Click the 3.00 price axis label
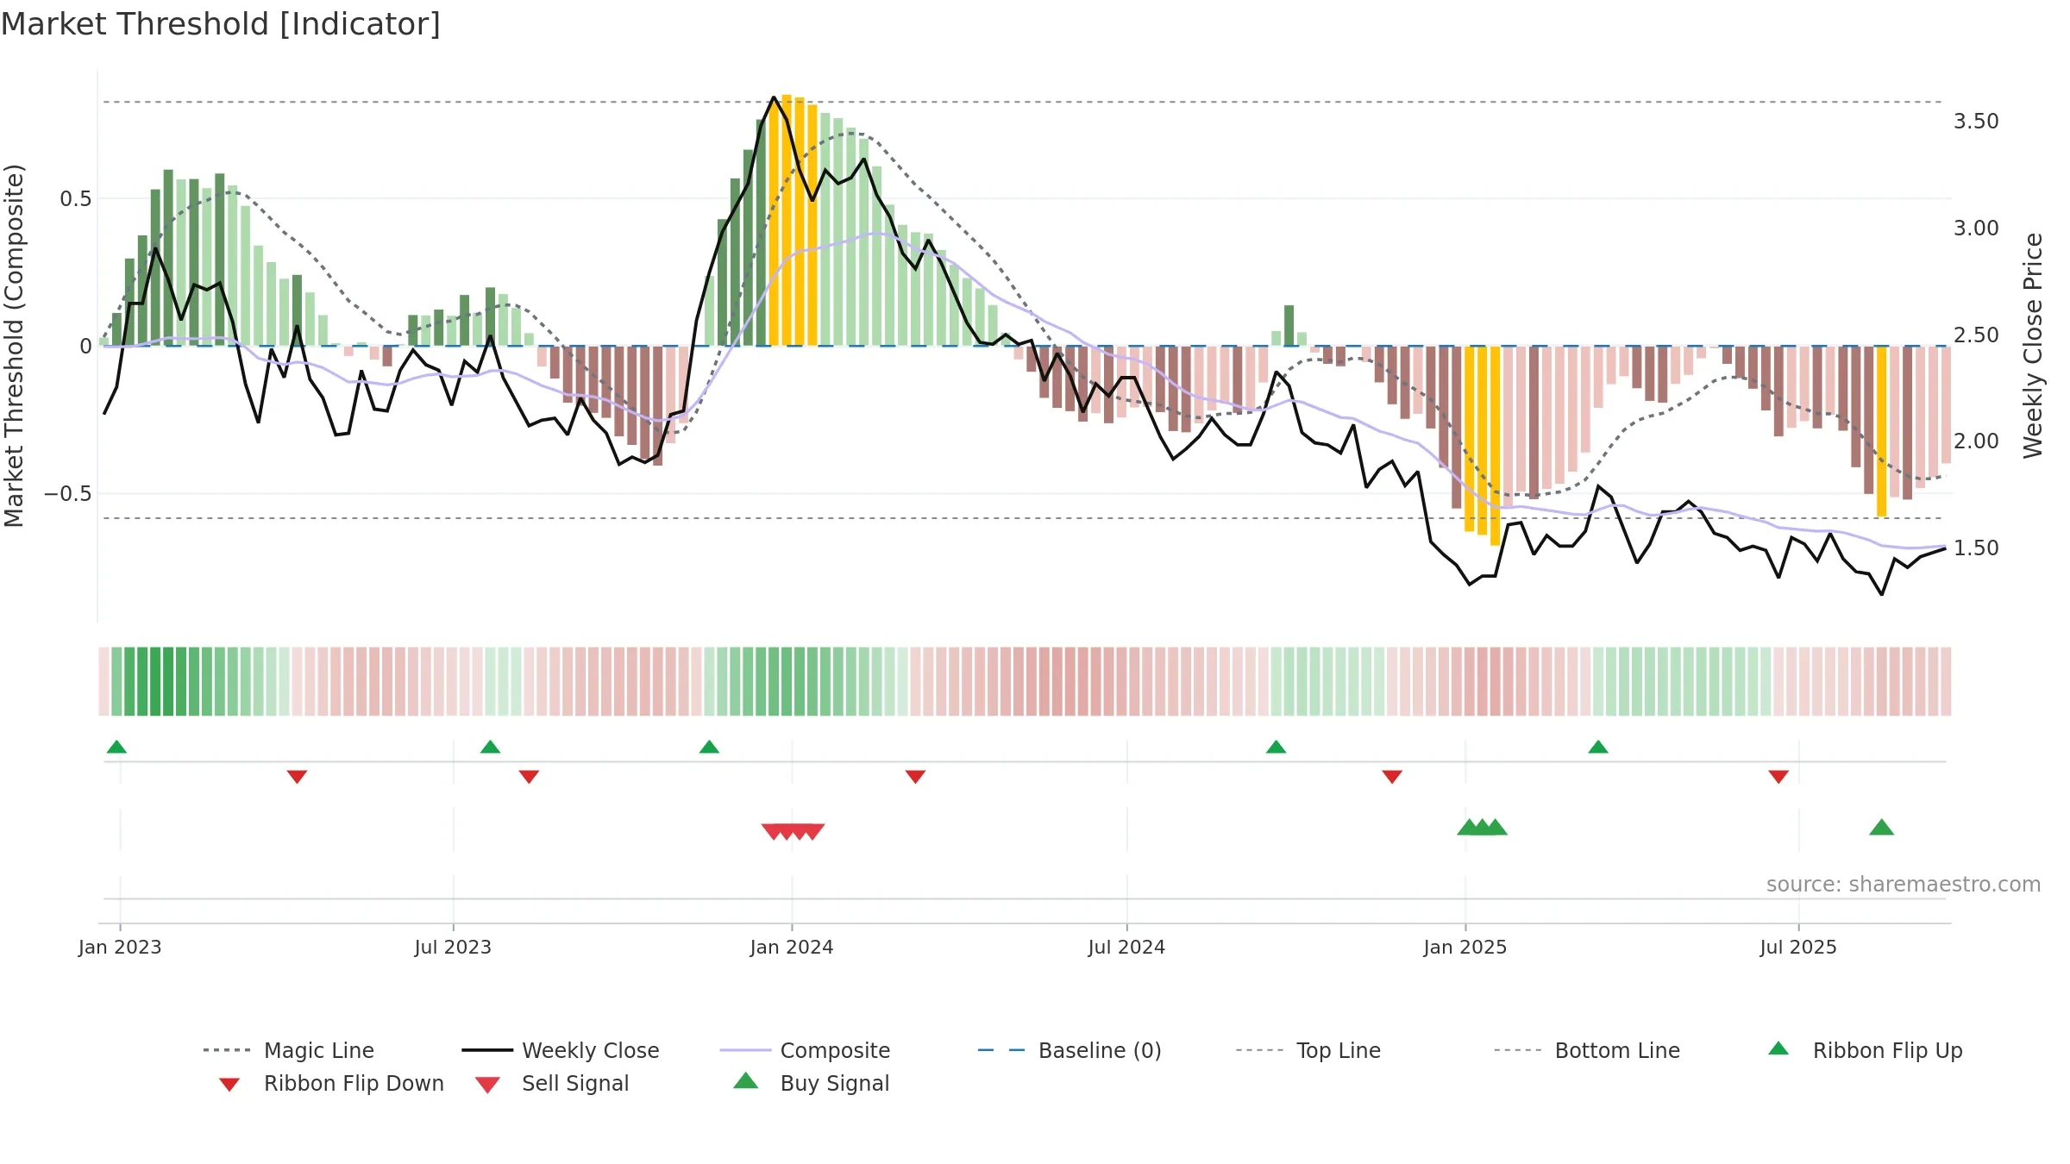 click(x=1976, y=228)
